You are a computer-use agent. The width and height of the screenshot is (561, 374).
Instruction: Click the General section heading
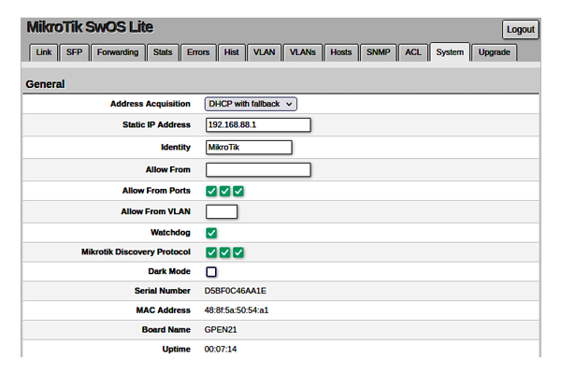point(45,84)
